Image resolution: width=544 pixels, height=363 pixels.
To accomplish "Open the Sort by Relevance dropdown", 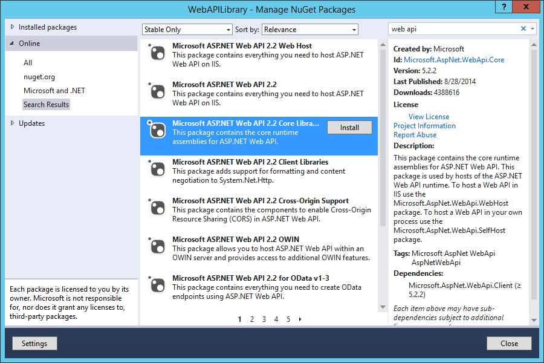I will click(310, 30).
